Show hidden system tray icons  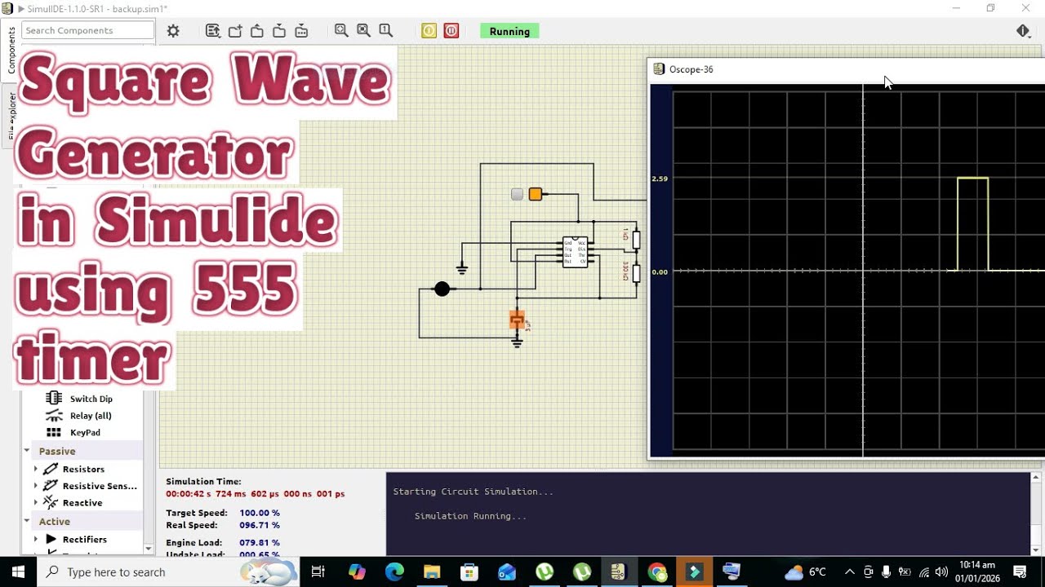tap(850, 572)
